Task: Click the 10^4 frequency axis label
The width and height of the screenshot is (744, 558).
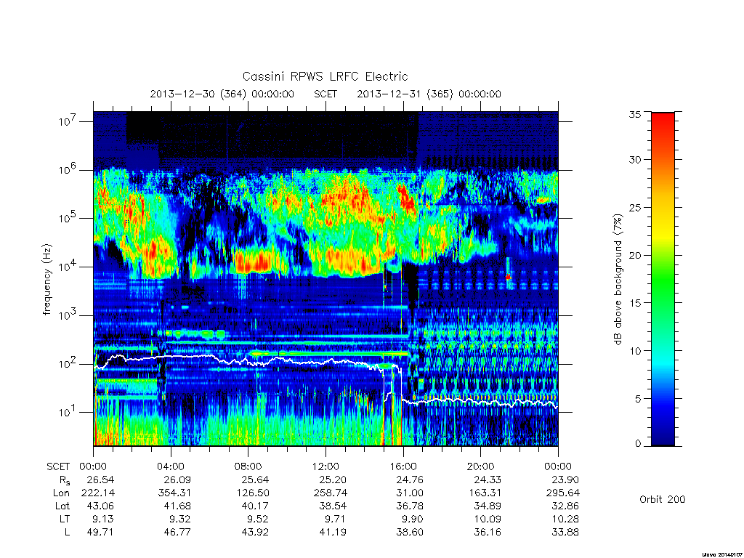Action: [68, 266]
